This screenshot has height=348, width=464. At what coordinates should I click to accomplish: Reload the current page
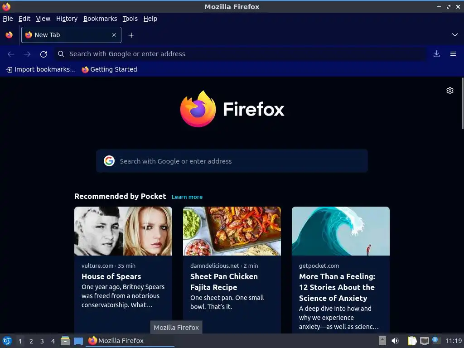click(43, 54)
